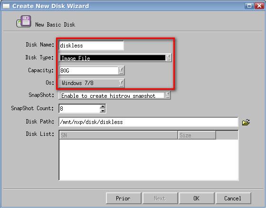Viewport: 266px width, 208px height.
Task: Decrease SnapShot Count with the down arrow
Action: coord(103,111)
